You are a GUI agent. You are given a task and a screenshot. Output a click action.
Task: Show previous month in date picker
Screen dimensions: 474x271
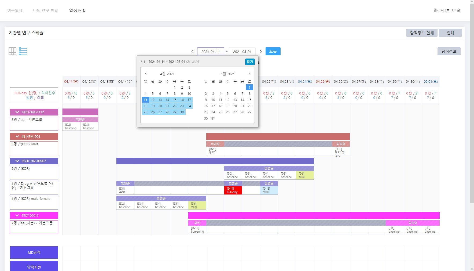[146, 74]
